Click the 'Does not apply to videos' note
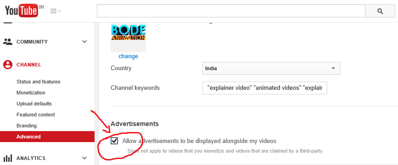 point(226,151)
